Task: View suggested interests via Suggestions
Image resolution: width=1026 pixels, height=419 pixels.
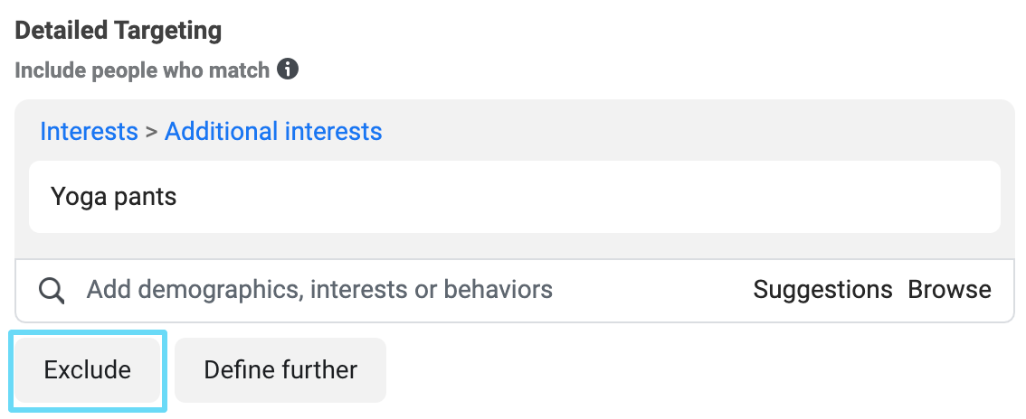Action: [x=822, y=289]
